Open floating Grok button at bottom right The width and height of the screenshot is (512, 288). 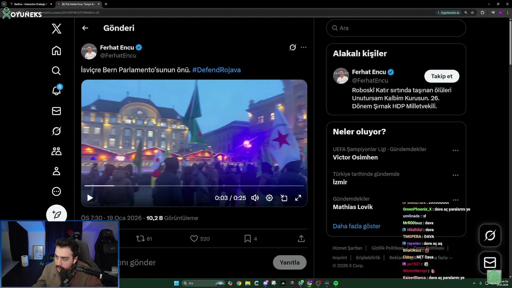coord(490,236)
